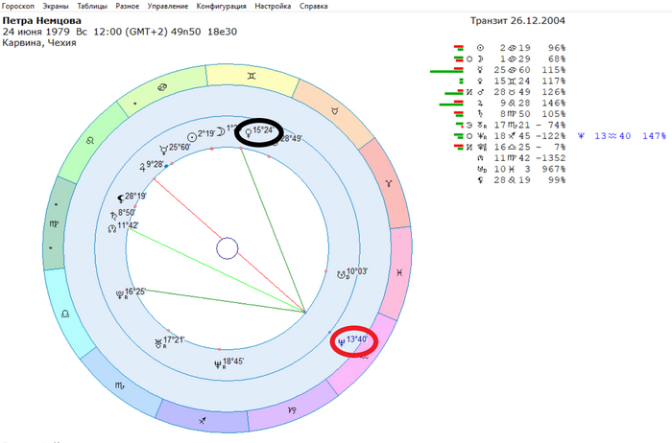Open the Таблицы menu
The image size is (672, 443).
pyautogui.click(x=92, y=5)
